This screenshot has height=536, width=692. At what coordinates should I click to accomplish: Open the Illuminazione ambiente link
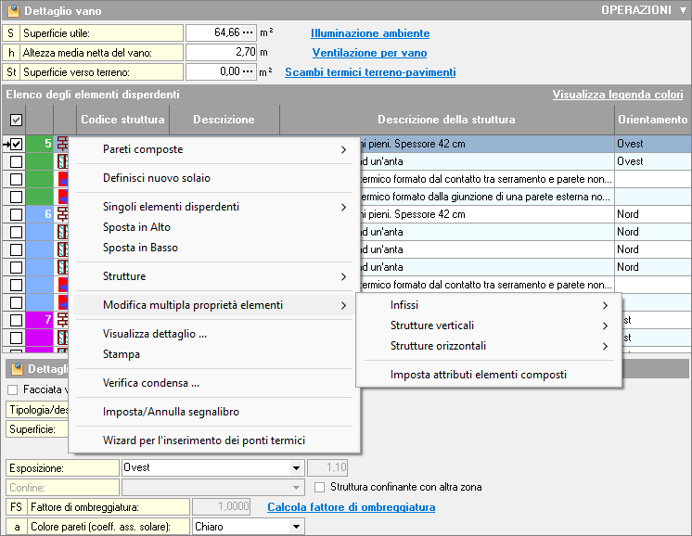(369, 33)
